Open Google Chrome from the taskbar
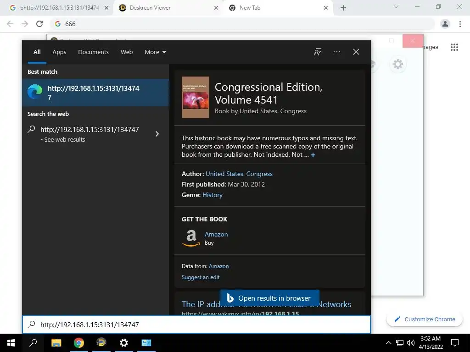Image resolution: width=470 pixels, height=352 pixels. tap(78, 343)
